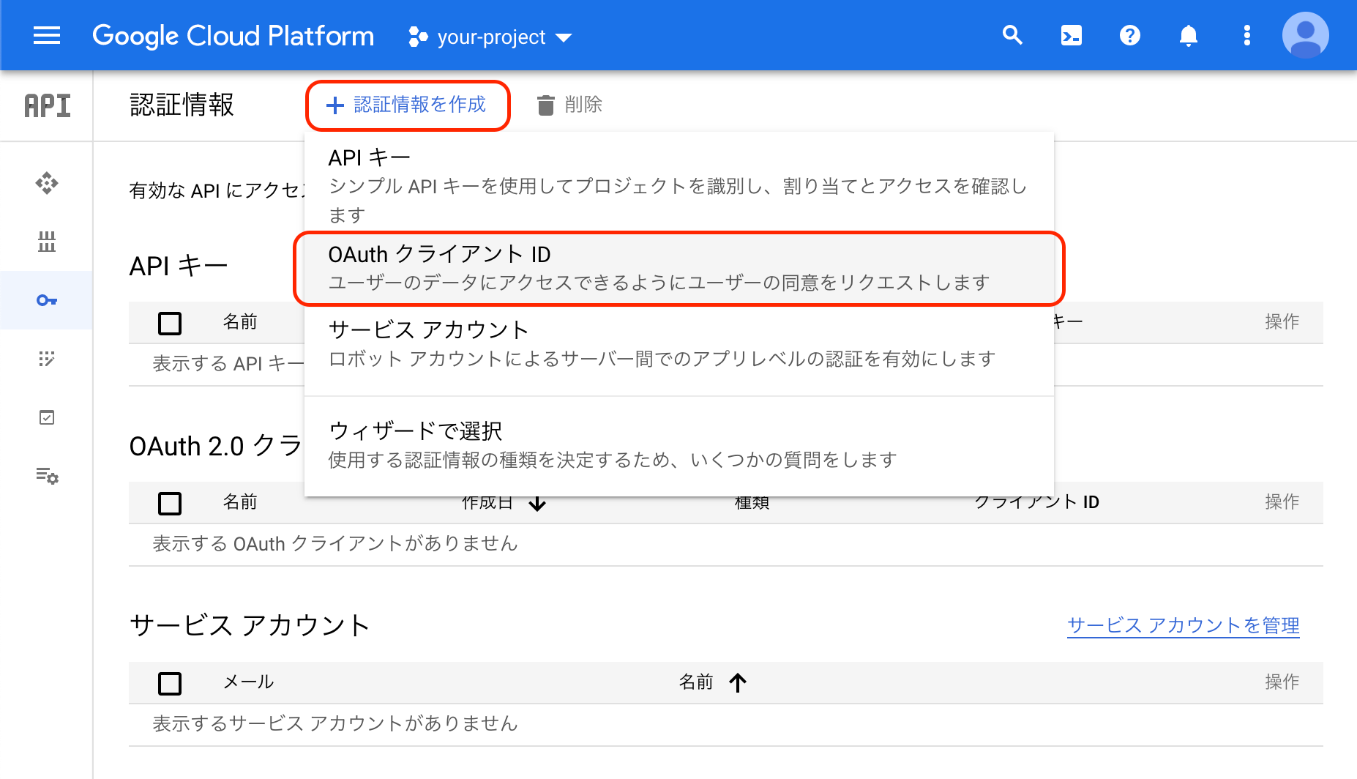
Task: Click the search magnifier icon
Action: coord(1012,35)
